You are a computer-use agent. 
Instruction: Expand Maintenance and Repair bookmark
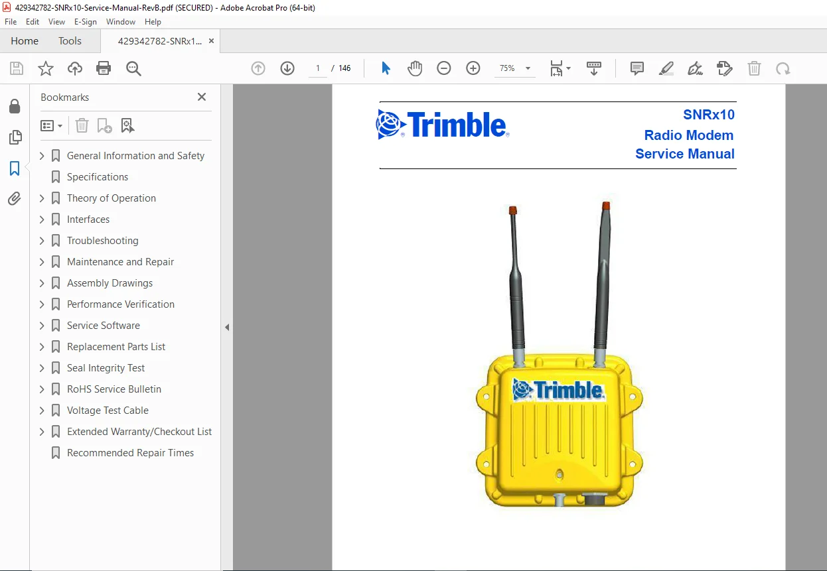tap(42, 262)
